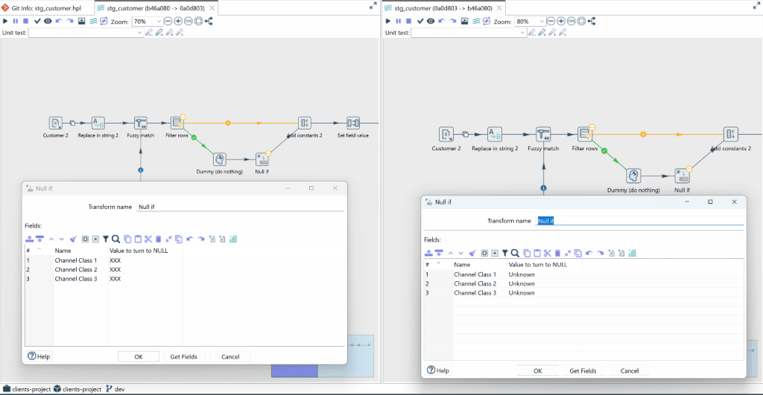Click Cancel in the left Null if dialog
The image size is (763, 395).
tap(230, 356)
